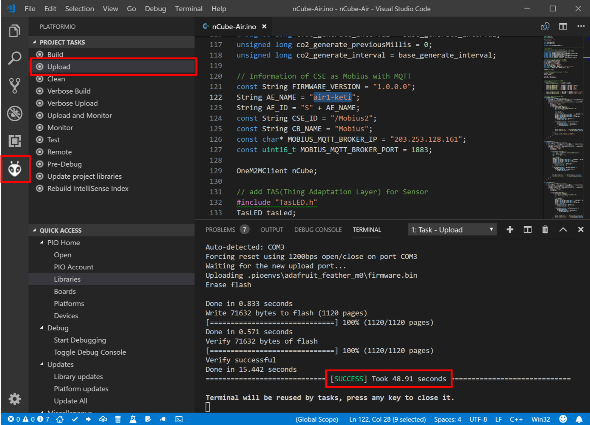Click 'Ln 122, Col 28' in status bar
590x425 pixels.
tap(387, 419)
